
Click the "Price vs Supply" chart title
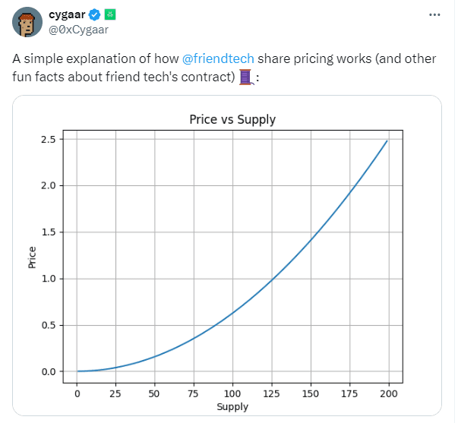tap(232, 119)
